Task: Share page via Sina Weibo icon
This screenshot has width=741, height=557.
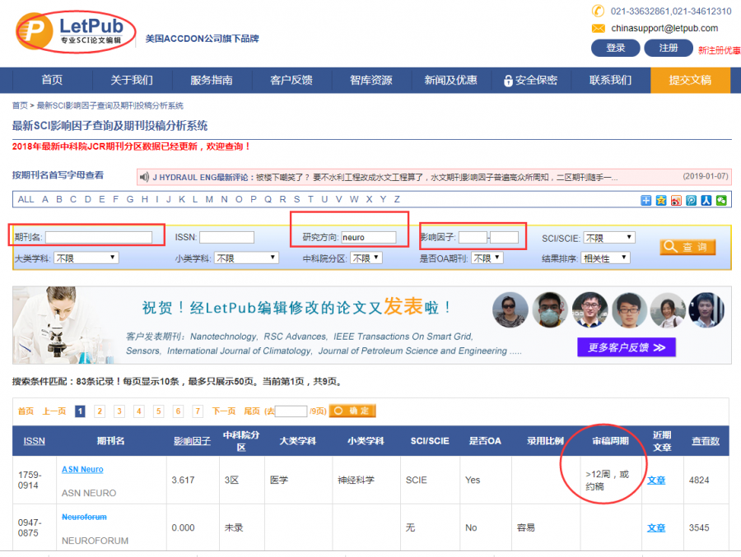Action: point(677,200)
